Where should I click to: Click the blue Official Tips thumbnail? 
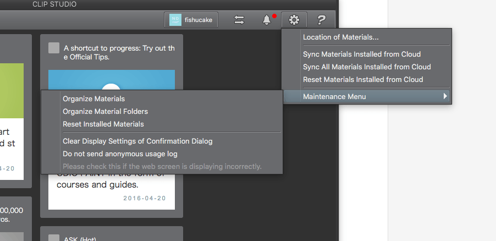click(111, 80)
